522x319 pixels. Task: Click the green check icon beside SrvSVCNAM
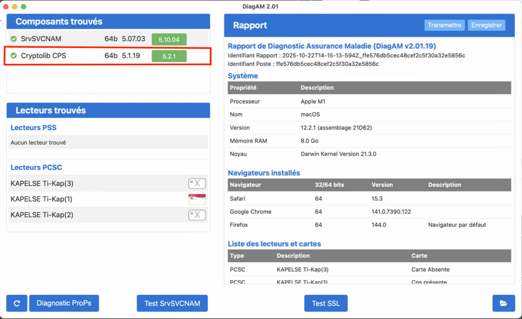tap(14, 39)
